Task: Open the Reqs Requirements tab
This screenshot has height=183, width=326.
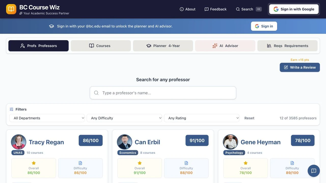Action: click(288, 46)
